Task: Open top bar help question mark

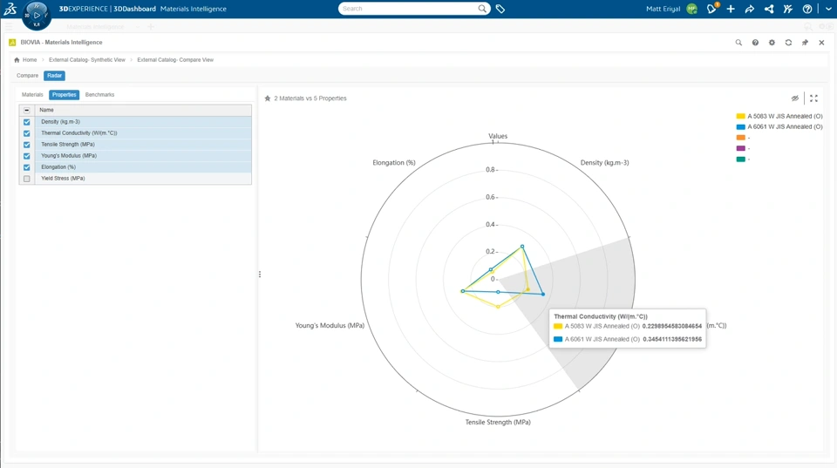Action: tap(807, 9)
